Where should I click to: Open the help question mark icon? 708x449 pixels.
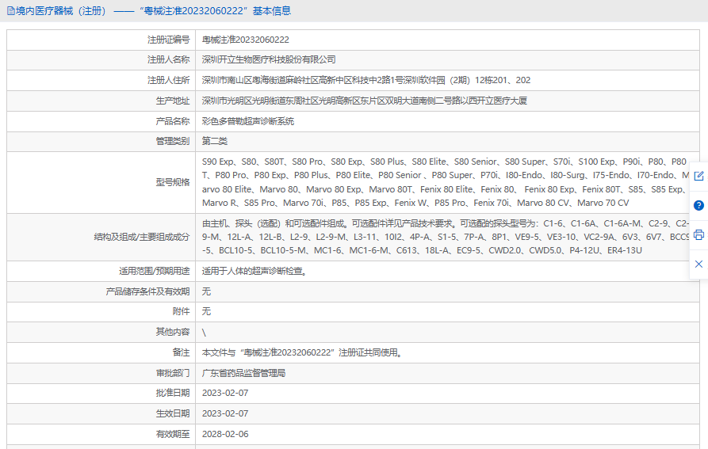(x=698, y=206)
